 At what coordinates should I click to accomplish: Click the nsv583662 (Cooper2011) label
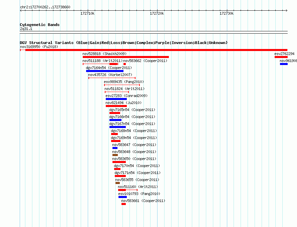pyautogui.click(x=145, y=61)
